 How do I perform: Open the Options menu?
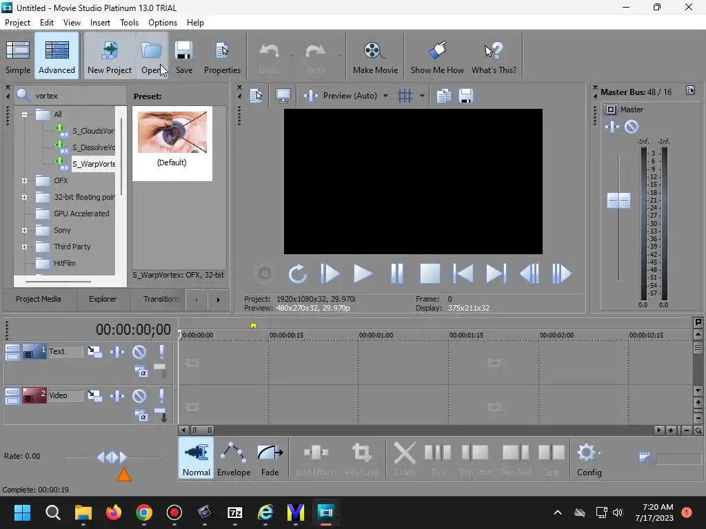pos(163,23)
